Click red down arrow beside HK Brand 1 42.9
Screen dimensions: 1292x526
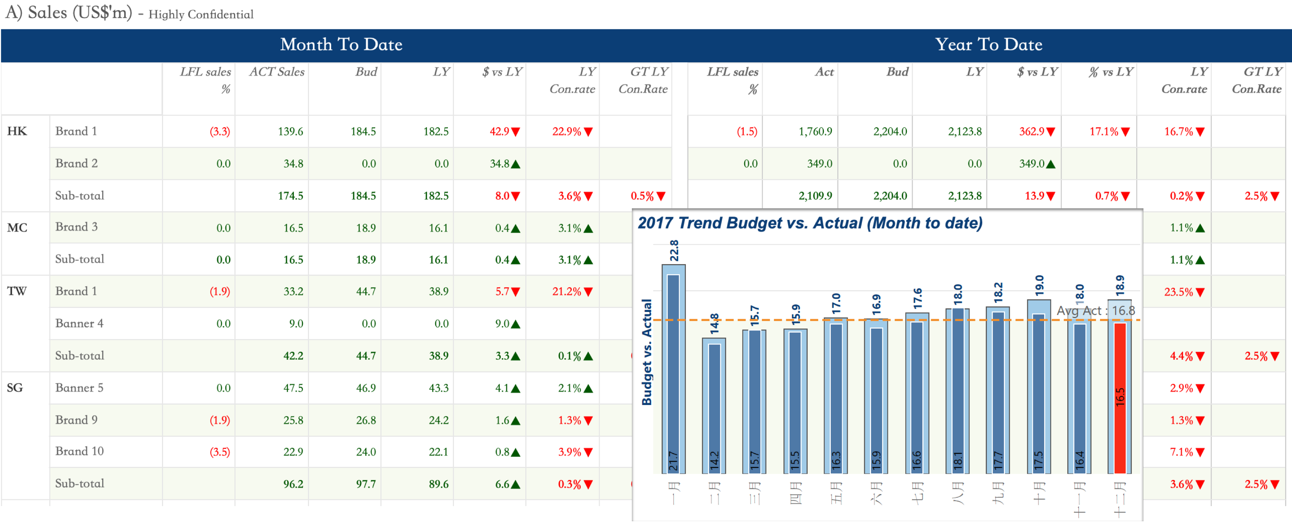coord(516,132)
